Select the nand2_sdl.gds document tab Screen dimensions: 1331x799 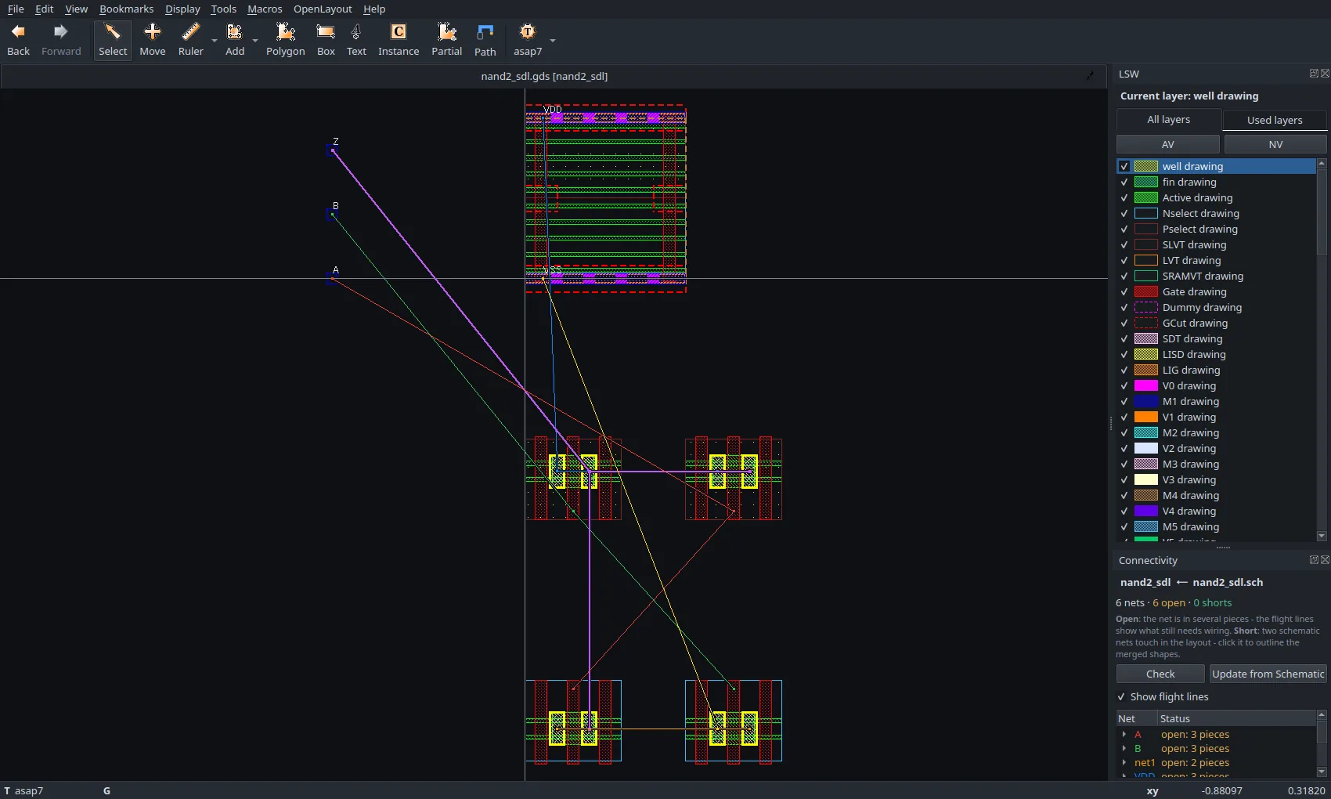click(544, 76)
